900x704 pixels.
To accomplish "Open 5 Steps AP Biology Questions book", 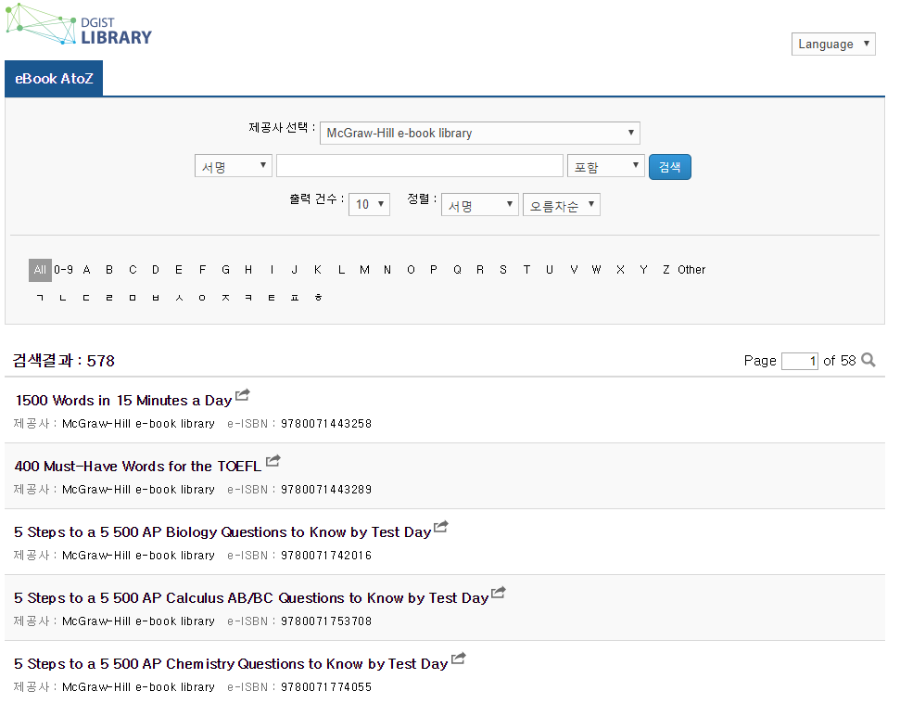I will coord(222,532).
